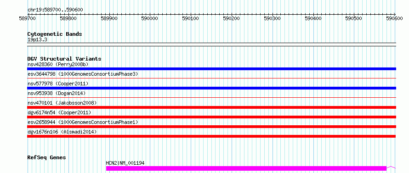Open dgv6174n54 (Cooper2011) variant label
This screenshot has width=409, height=173.
point(59,112)
